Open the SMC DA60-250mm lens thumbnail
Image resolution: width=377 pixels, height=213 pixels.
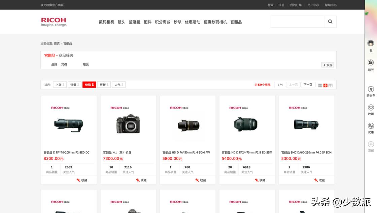pyautogui.click(x=306, y=124)
